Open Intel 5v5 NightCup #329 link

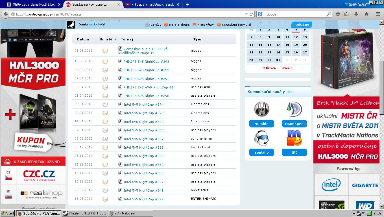tap(143, 199)
